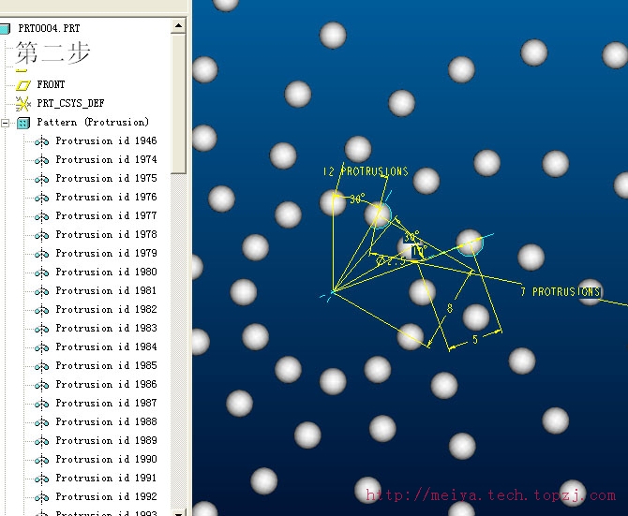Click the dimension value 8

tap(450, 308)
